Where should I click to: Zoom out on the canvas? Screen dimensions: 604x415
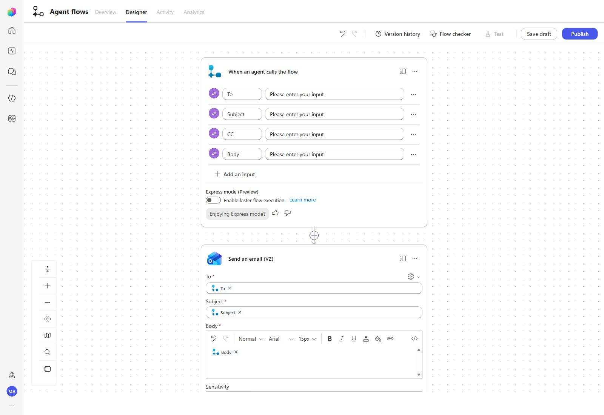click(48, 302)
